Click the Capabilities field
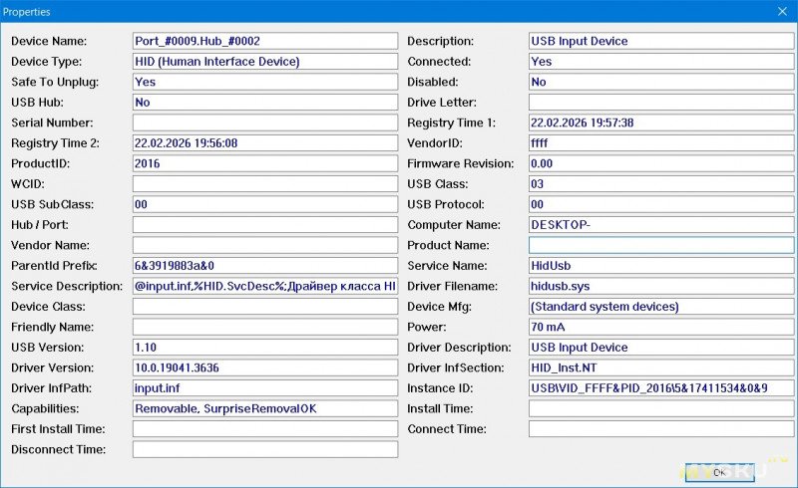The image size is (798, 488). tap(264, 408)
